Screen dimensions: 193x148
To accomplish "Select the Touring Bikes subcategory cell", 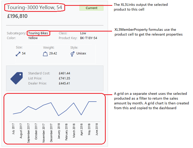I will click(38, 33).
